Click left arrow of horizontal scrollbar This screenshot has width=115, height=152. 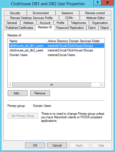(10, 85)
